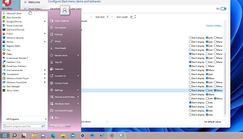The width and height of the screenshot is (243, 139).
Task: Expand Recent Items submenu arrow
Action: coord(78,55)
